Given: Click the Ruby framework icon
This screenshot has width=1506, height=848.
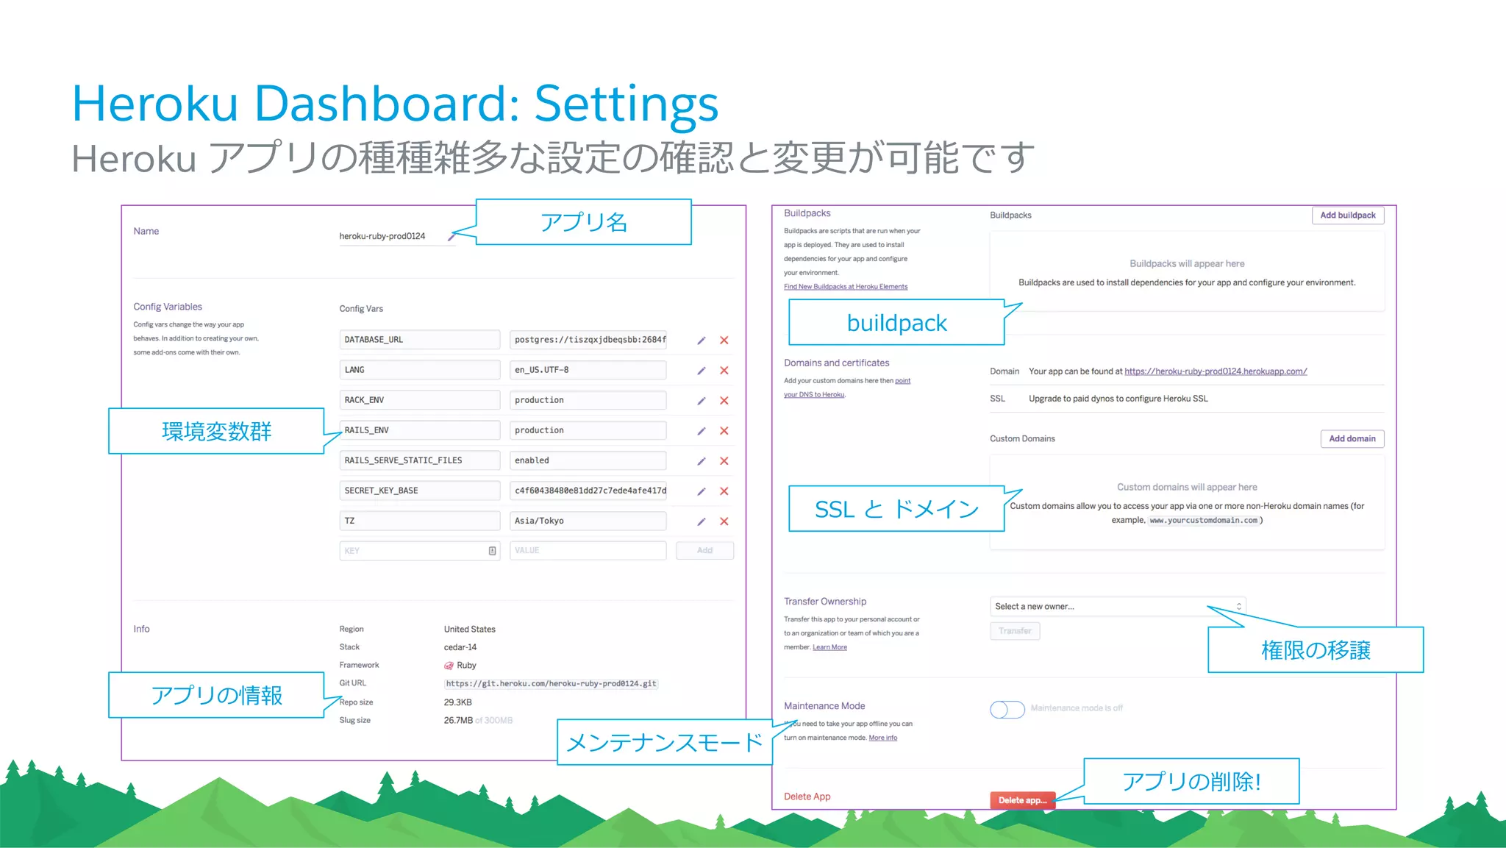Looking at the screenshot, I should coord(449,666).
